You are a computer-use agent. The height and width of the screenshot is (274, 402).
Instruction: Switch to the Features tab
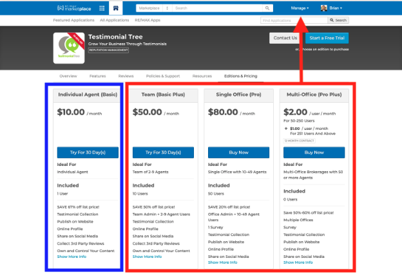pyautogui.click(x=97, y=76)
